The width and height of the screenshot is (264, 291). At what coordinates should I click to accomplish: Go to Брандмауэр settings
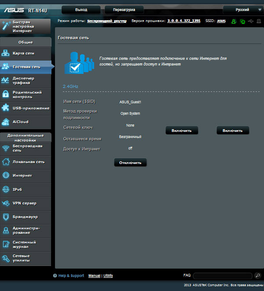tap(26, 217)
